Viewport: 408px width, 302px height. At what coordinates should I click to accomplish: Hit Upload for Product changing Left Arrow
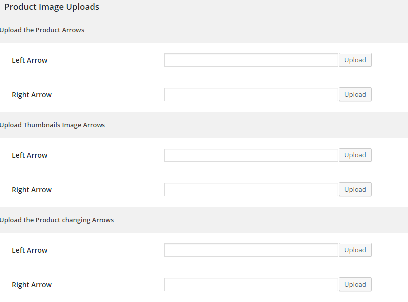[355, 250]
